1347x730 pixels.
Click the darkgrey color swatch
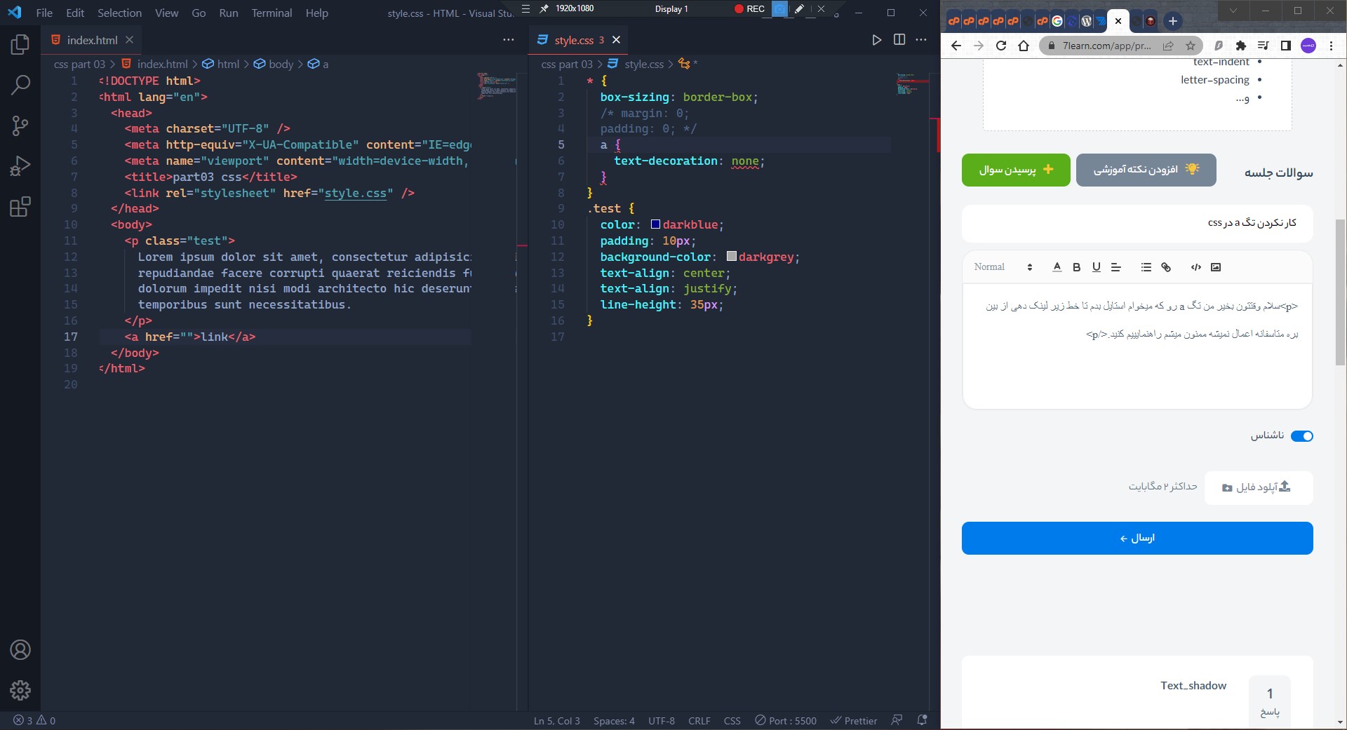tap(731, 257)
